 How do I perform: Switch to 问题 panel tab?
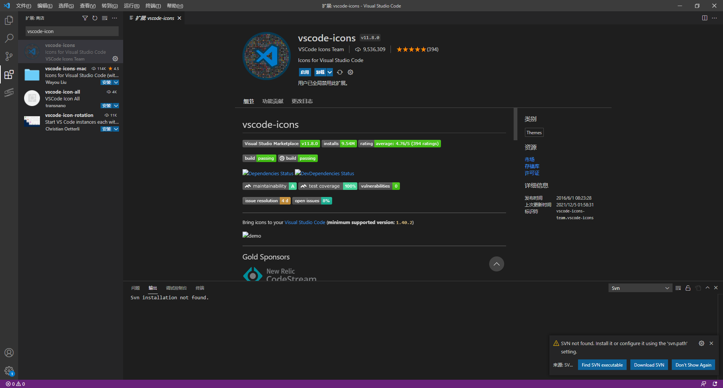click(136, 288)
